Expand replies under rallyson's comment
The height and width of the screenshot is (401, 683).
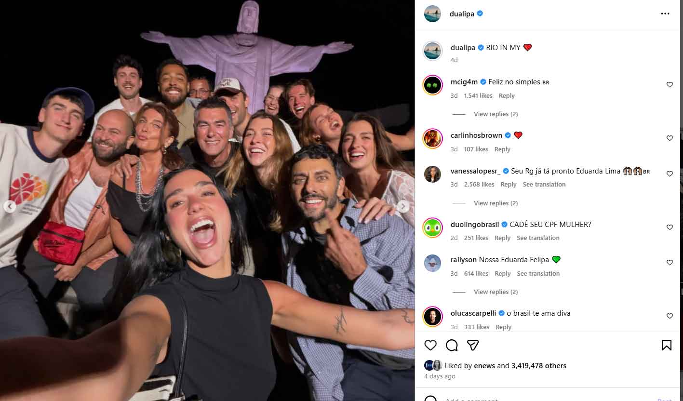click(496, 292)
